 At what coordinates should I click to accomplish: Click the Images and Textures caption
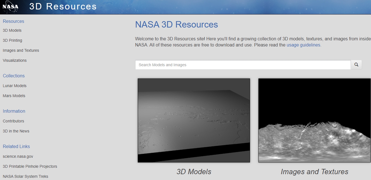(315, 172)
